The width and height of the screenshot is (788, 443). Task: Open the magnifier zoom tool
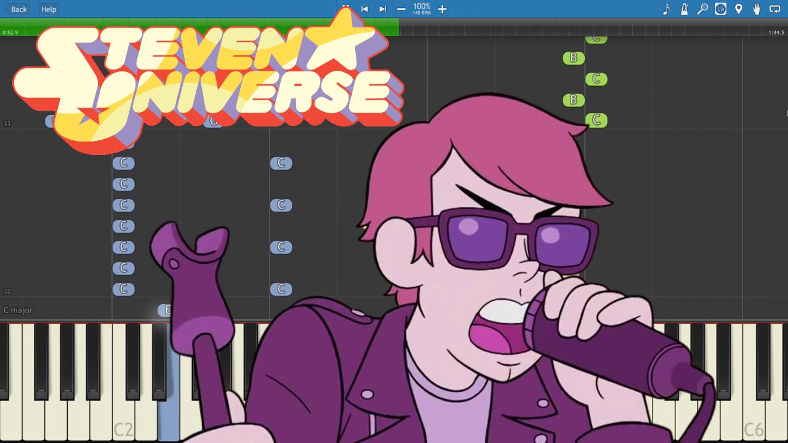[x=702, y=9]
